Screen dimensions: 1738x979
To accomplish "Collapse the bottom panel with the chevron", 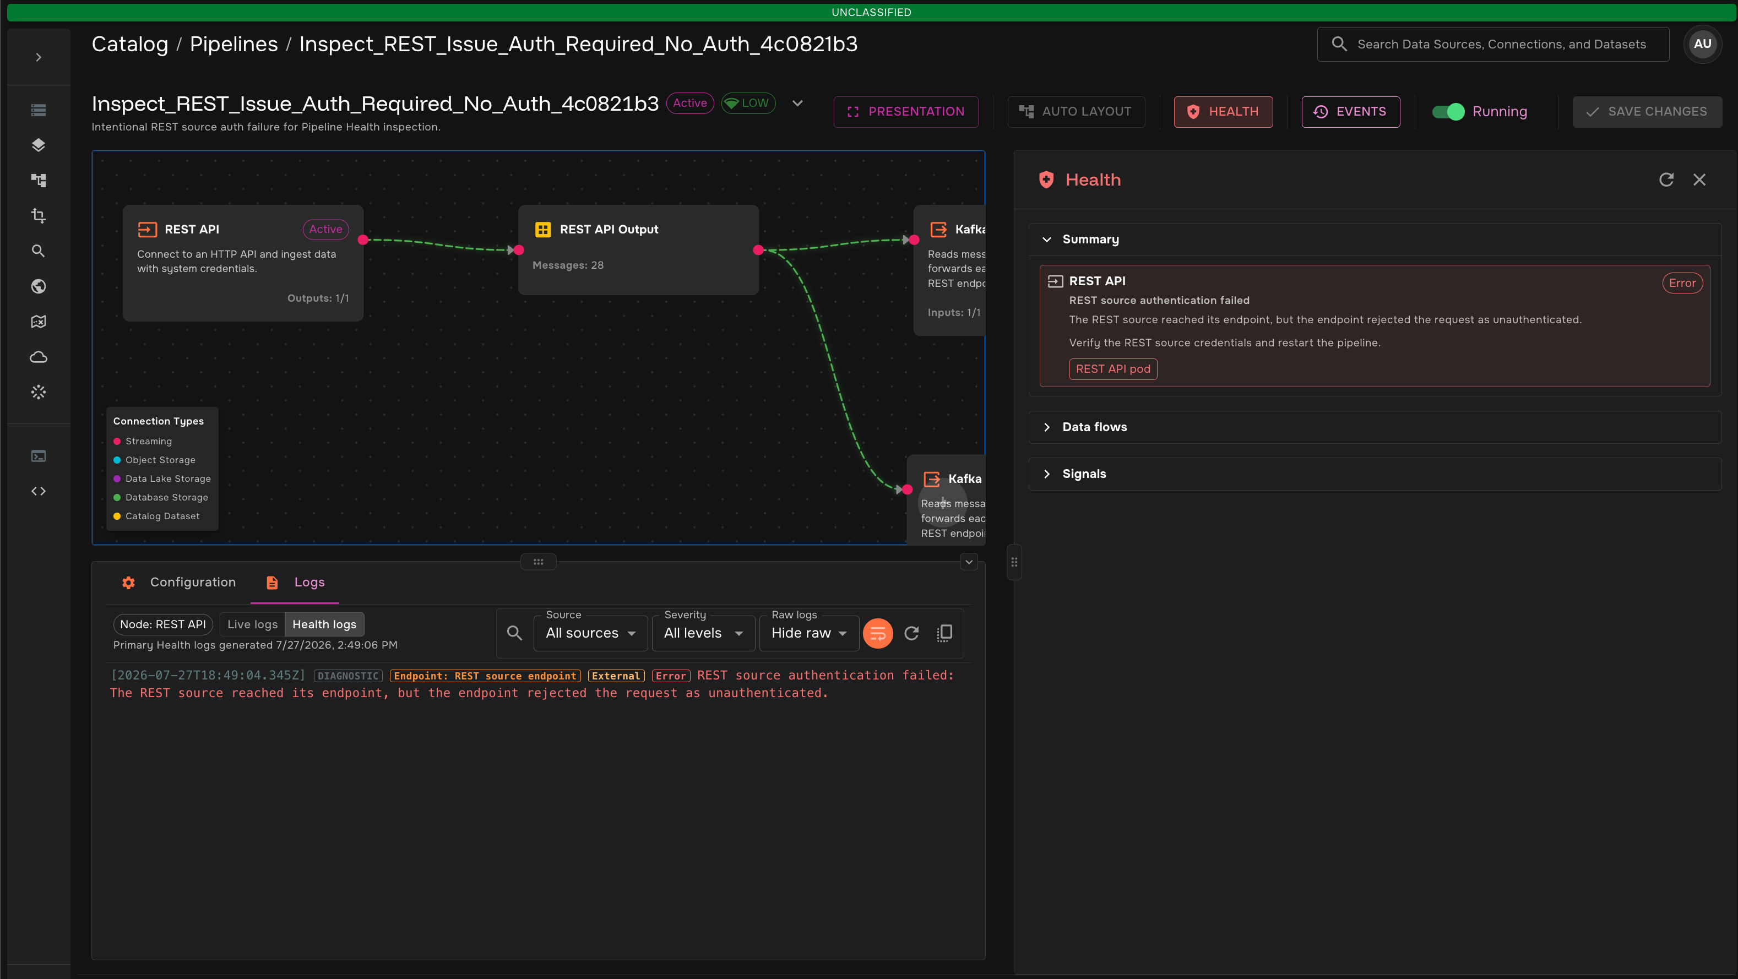I will pos(969,562).
